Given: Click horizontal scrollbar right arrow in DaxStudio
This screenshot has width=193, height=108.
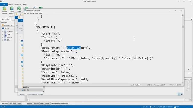Looking at the screenshot, I should click(x=190, y=100).
